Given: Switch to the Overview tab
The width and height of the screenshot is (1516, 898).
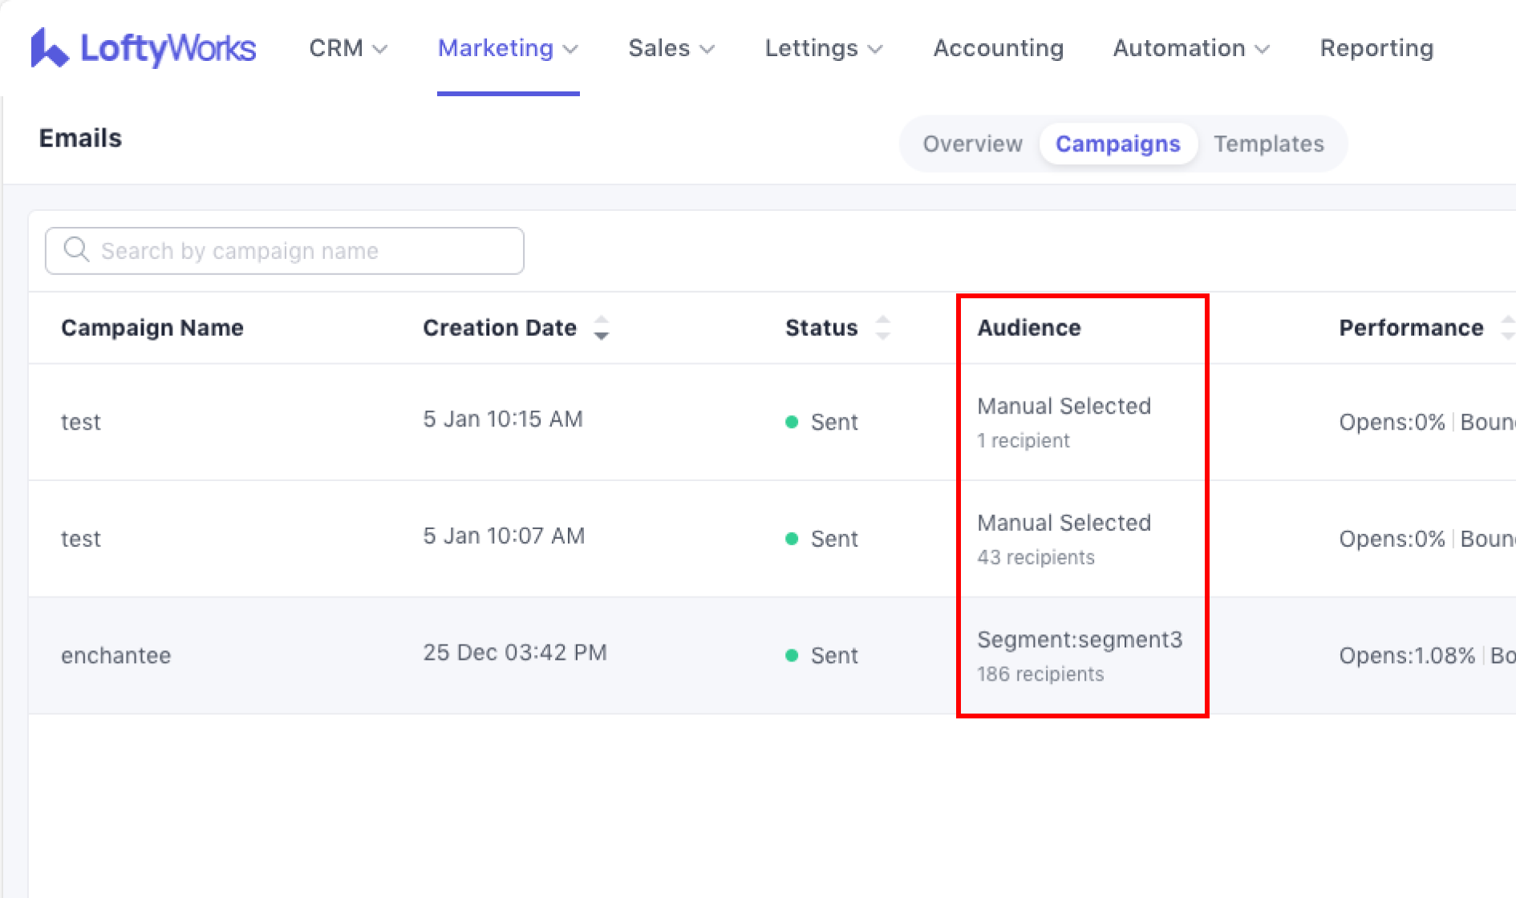Looking at the screenshot, I should click(972, 144).
